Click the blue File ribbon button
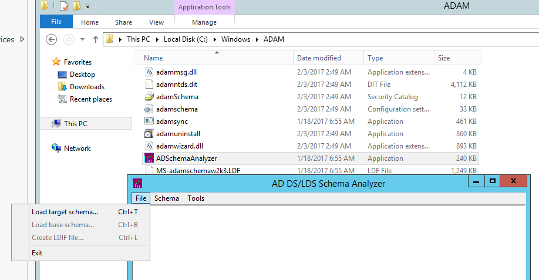539x280 pixels. tap(56, 22)
